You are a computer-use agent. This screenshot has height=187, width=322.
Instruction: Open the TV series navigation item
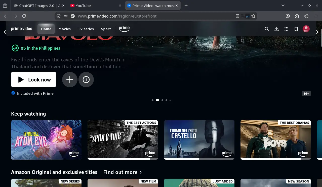86,29
